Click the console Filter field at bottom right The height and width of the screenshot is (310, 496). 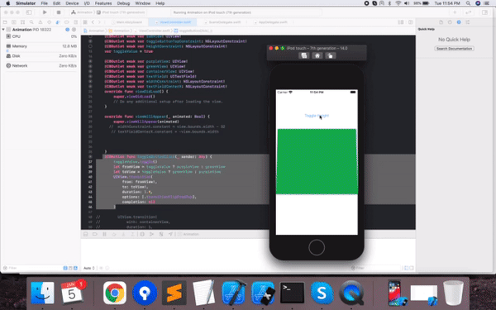(376, 268)
